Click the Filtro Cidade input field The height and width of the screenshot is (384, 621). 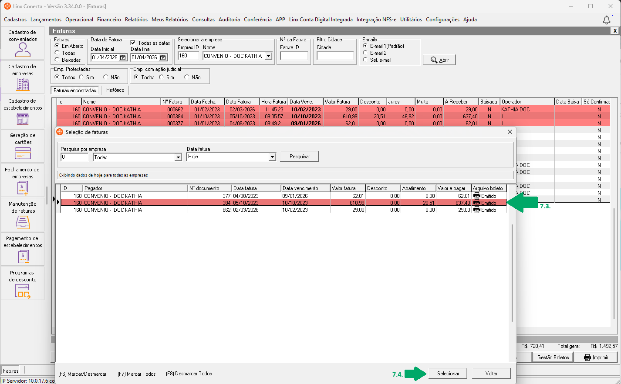tap(335, 56)
